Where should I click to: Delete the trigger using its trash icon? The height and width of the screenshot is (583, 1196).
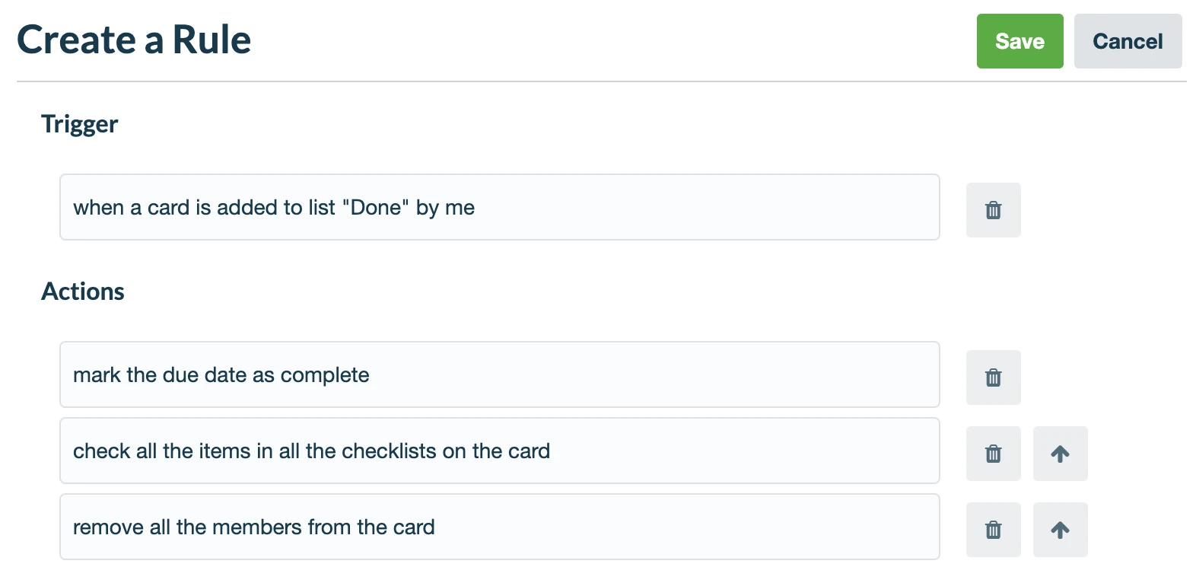click(993, 209)
